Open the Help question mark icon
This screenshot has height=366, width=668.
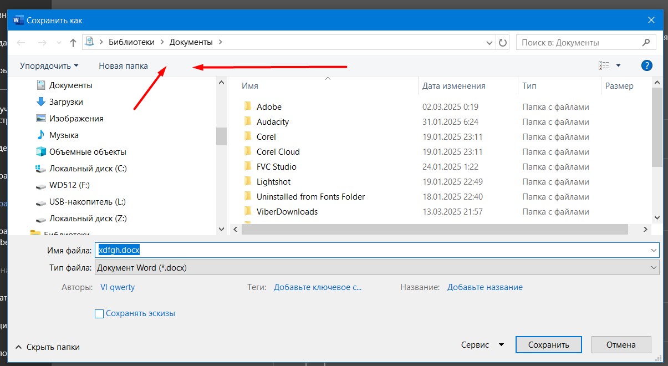click(646, 65)
